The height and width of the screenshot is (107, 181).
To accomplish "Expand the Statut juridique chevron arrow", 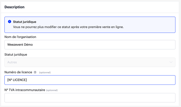I will pos(171,62).
